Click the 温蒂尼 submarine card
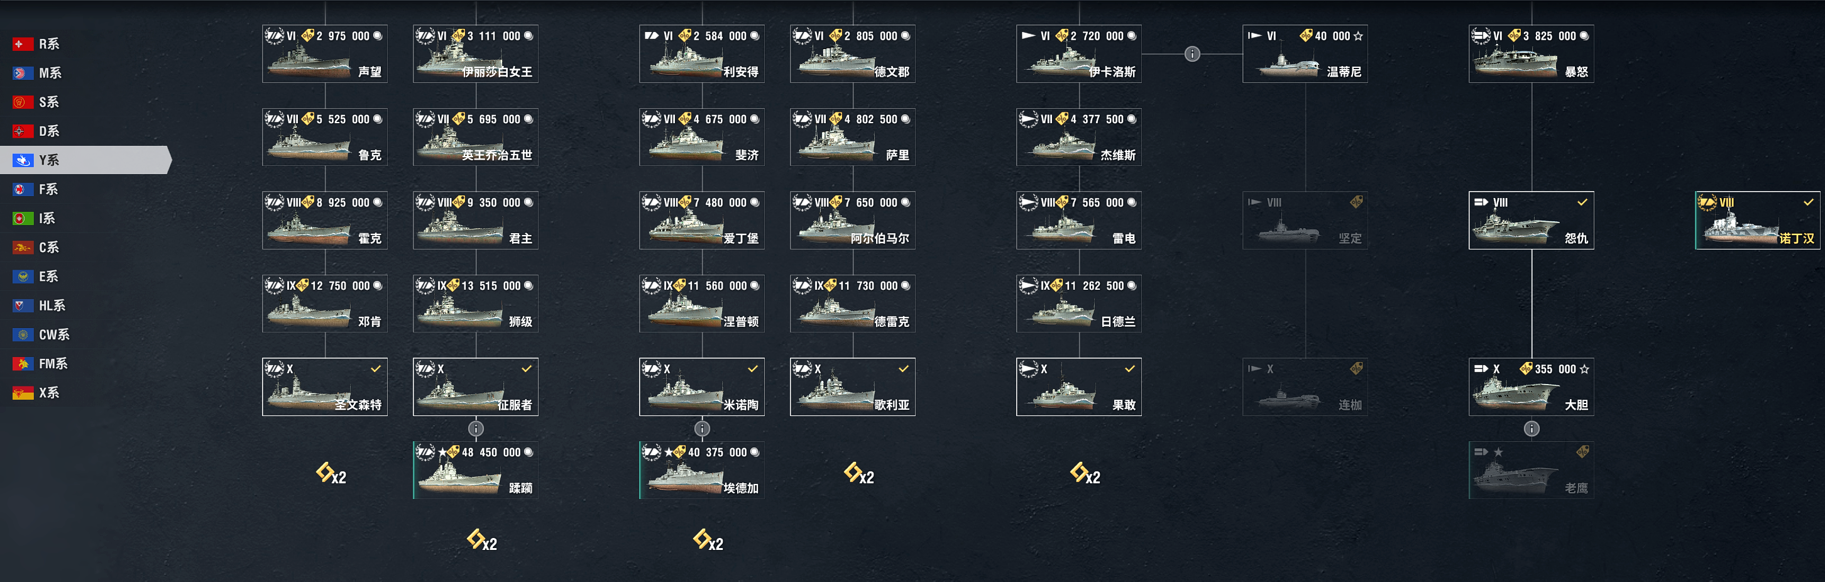This screenshot has height=582, width=1825. (1305, 54)
